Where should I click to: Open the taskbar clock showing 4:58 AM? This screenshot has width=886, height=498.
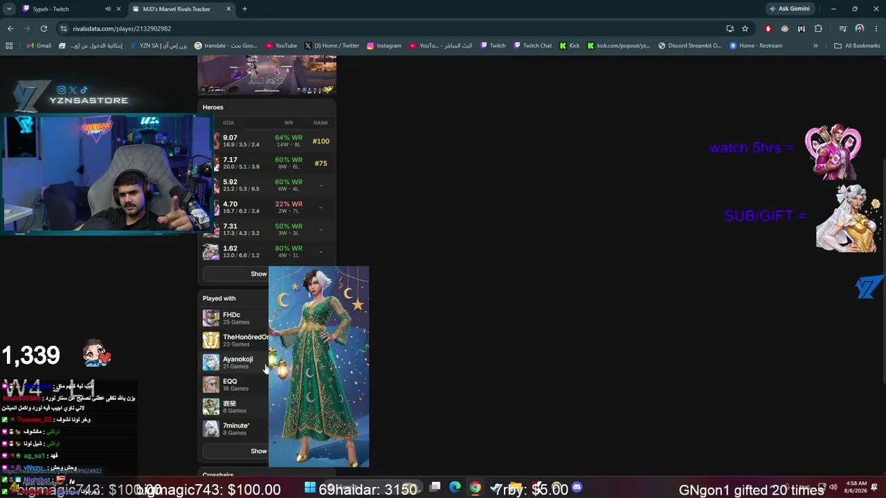(x=856, y=487)
